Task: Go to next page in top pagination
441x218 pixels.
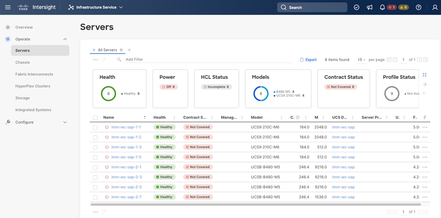Action: tap(420, 60)
